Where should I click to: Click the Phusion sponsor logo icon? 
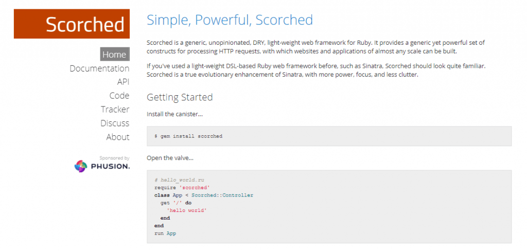(81, 166)
